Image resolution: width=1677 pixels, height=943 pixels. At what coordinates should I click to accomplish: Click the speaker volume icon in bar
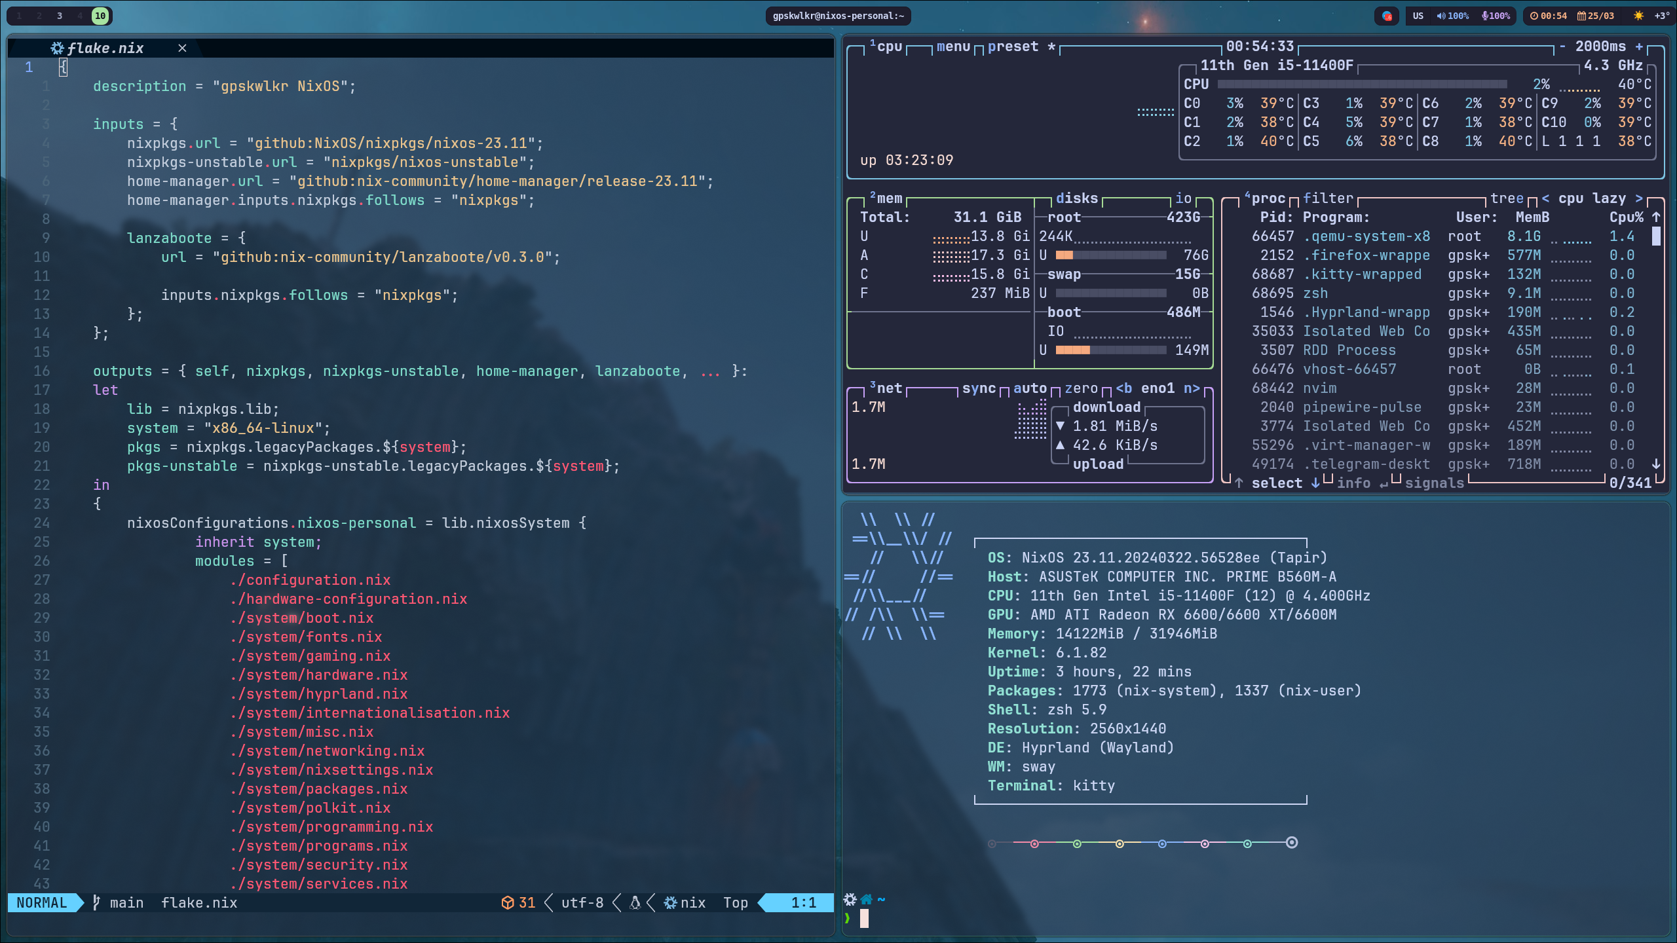(1441, 16)
